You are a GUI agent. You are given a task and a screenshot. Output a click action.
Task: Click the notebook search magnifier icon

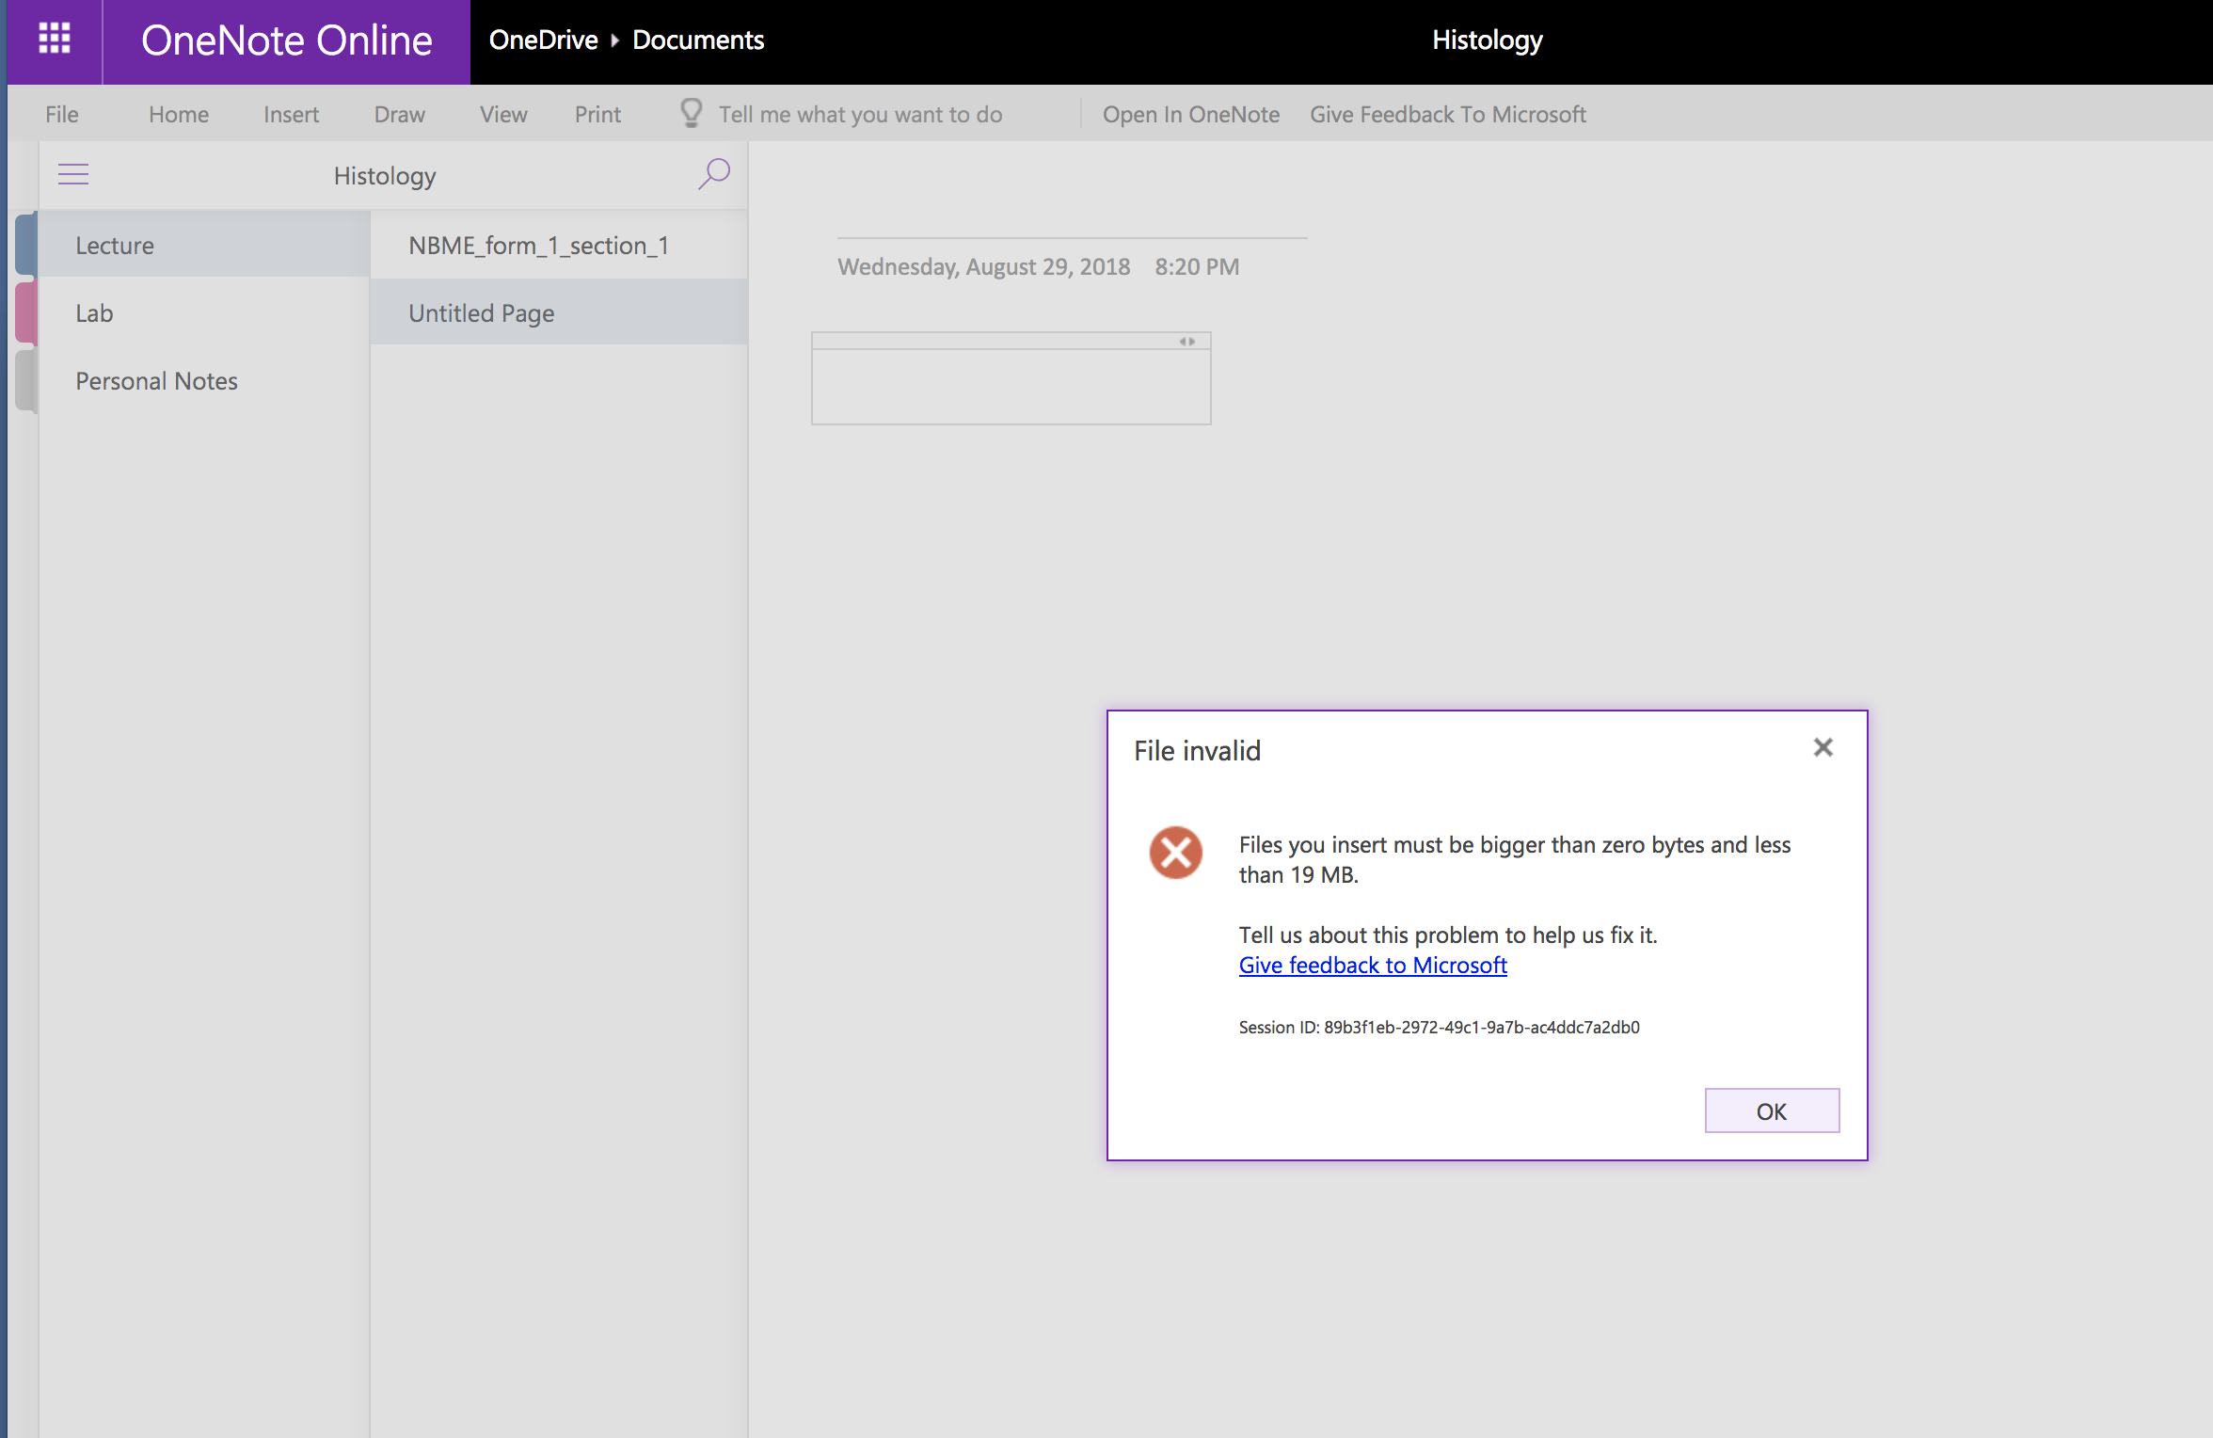(714, 173)
